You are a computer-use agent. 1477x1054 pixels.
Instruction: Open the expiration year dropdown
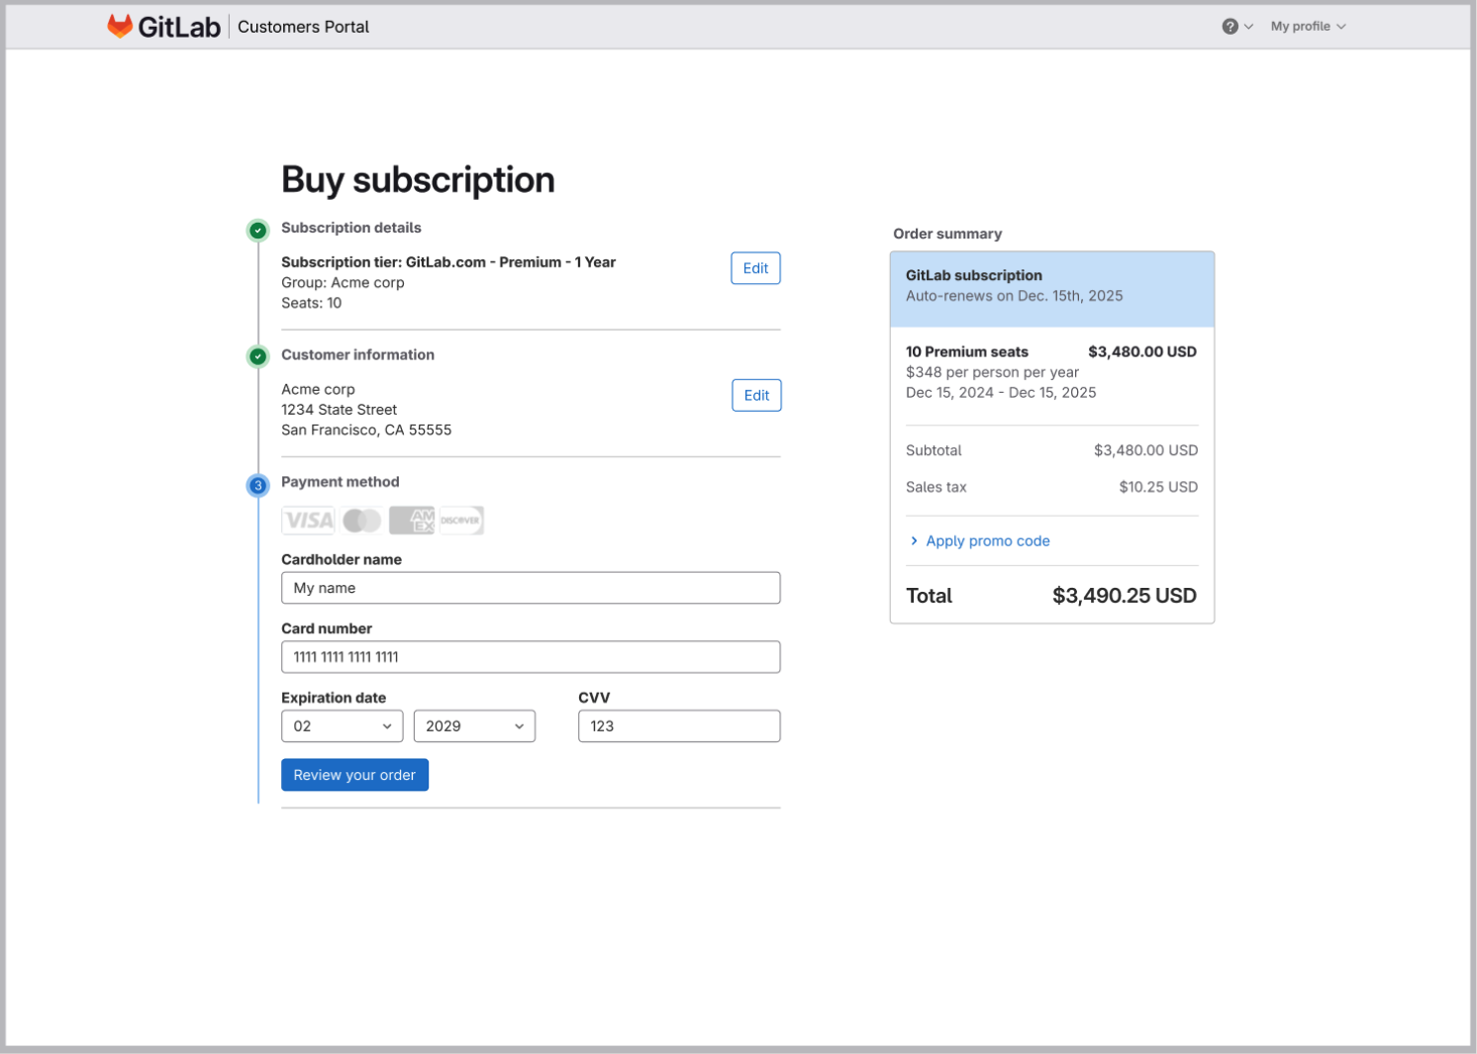[x=474, y=726]
